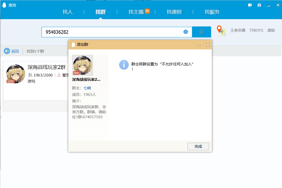Clear the search box text
Image resolution: width=282 pixels, height=188 pixels.
coord(185,32)
